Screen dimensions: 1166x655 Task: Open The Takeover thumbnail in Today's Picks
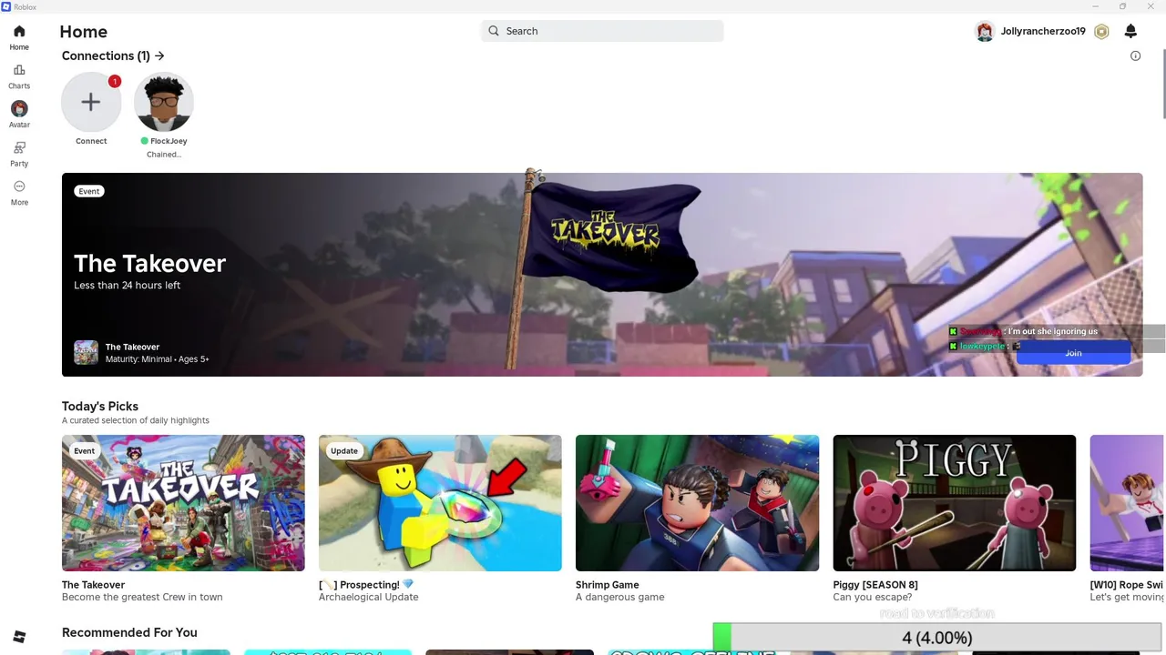point(183,503)
